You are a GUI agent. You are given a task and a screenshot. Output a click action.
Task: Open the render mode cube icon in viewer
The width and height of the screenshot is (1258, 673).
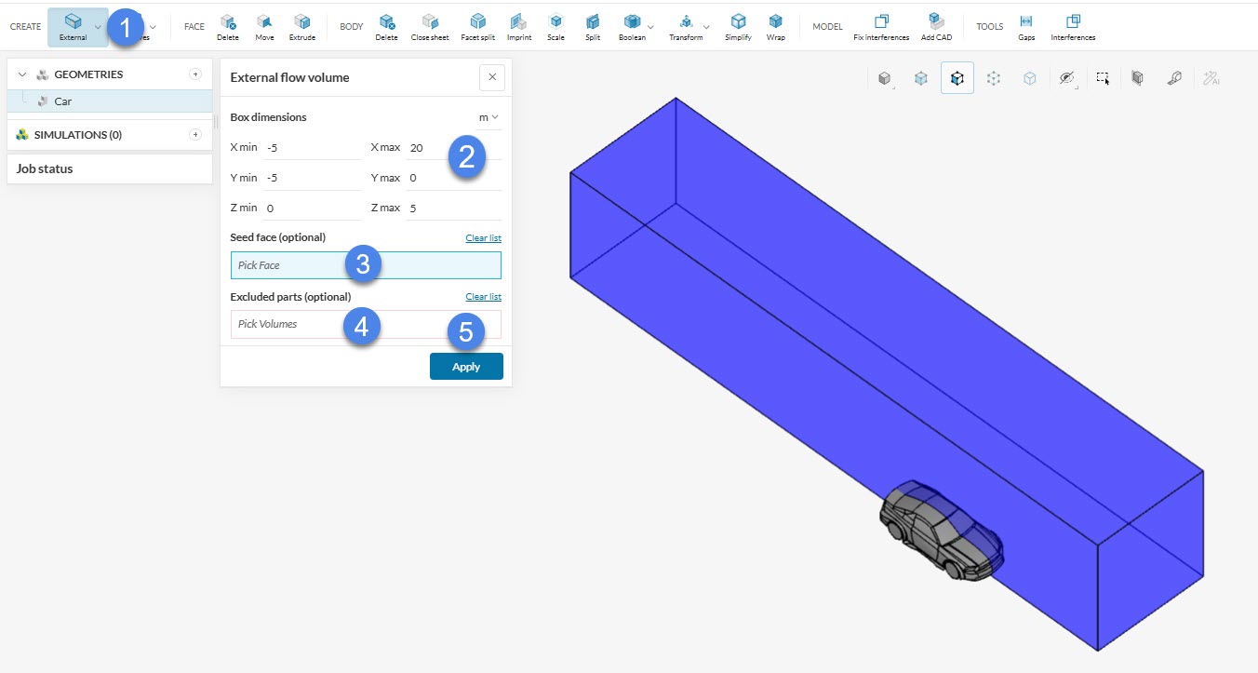[x=885, y=79]
